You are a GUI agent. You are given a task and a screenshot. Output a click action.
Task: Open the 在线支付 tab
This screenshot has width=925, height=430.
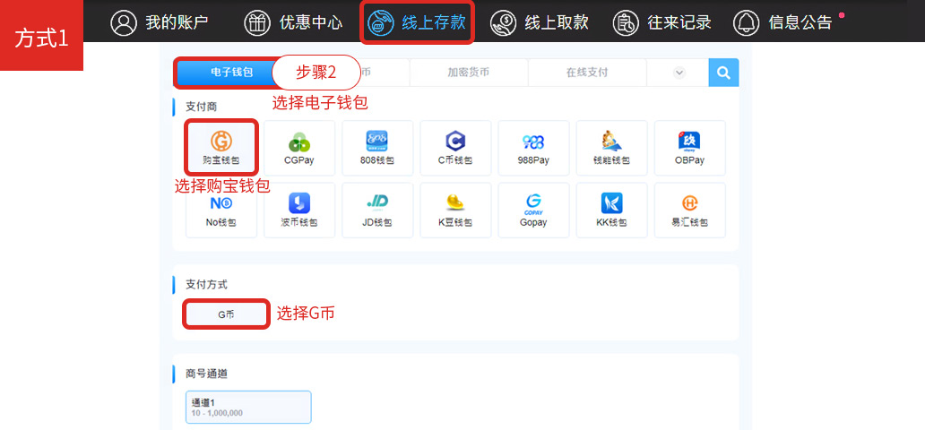tap(586, 73)
